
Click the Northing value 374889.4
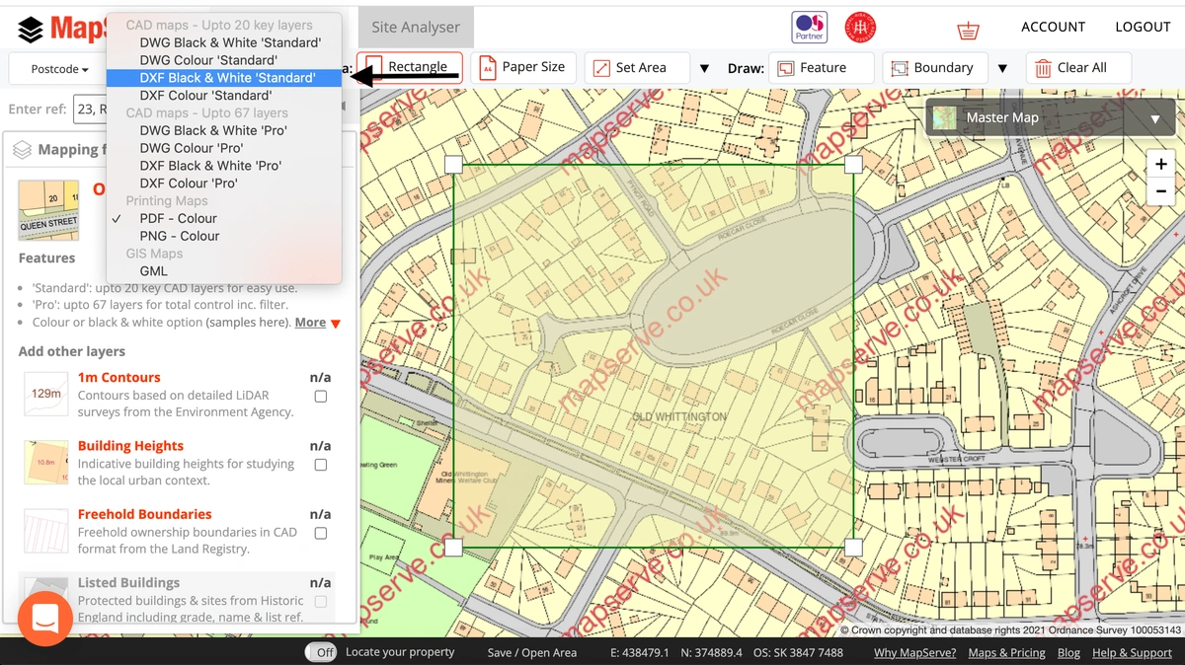[712, 652]
